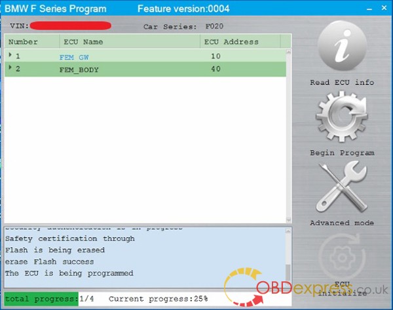Click the log panel scrollbar thumb
This screenshot has width=393, height=310.
click(x=288, y=272)
